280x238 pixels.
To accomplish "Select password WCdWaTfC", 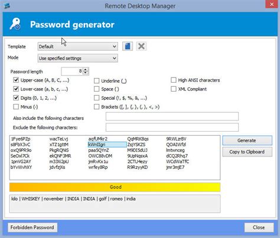I will pos(178,162).
